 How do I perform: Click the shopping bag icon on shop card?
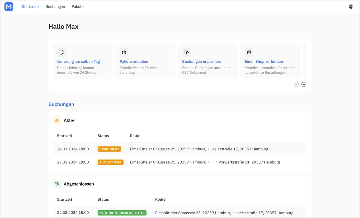pos(249,53)
